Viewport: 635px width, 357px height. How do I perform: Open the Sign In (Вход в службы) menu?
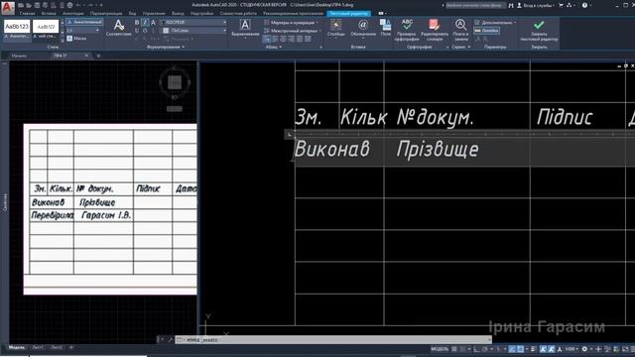[x=535, y=5]
